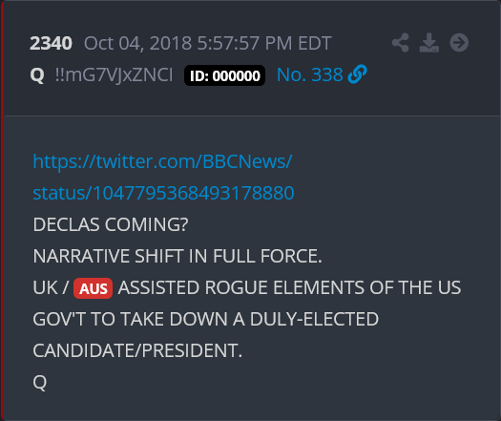Click the chain link icon beside No. 338
The width and height of the screenshot is (501, 421).
coord(357,74)
